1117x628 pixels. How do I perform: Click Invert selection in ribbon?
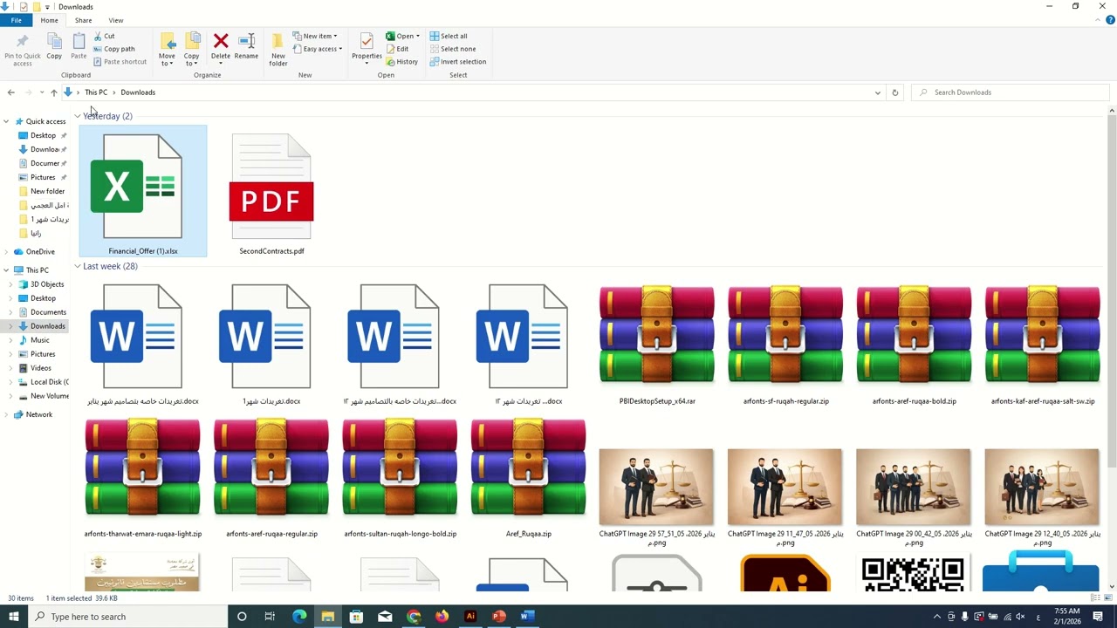click(458, 62)
